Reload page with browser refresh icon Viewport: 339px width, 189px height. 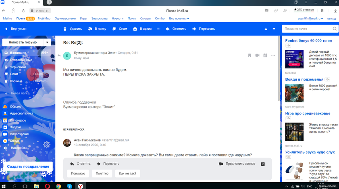tap(23, 10)
